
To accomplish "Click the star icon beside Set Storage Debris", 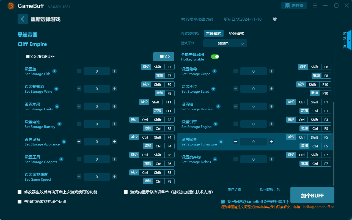I will (215, 159).
